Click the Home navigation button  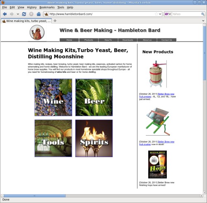(x=69, y=40)
